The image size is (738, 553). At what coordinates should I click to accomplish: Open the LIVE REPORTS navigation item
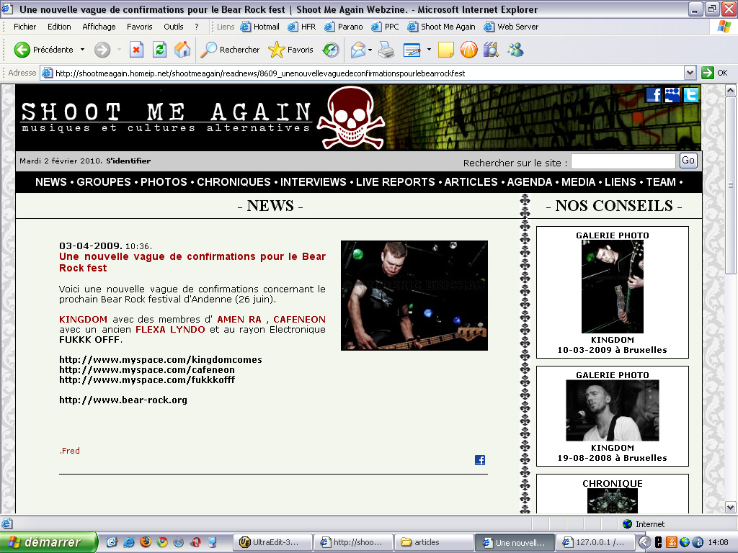(x=396, y=182)
